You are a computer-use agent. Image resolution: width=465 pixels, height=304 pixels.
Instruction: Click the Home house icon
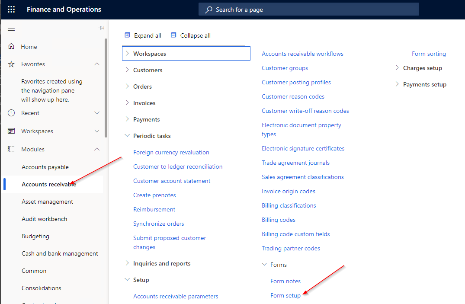[11, 47]
